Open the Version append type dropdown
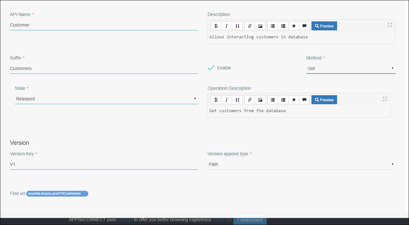 pos(392,164)
